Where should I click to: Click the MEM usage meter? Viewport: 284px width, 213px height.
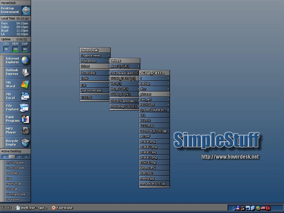pos(16,49)
